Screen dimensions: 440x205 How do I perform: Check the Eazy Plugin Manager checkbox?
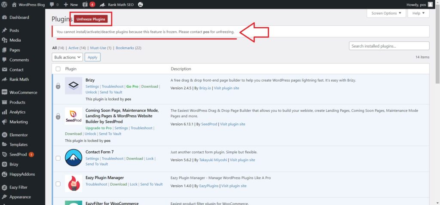tap(58, 184)
